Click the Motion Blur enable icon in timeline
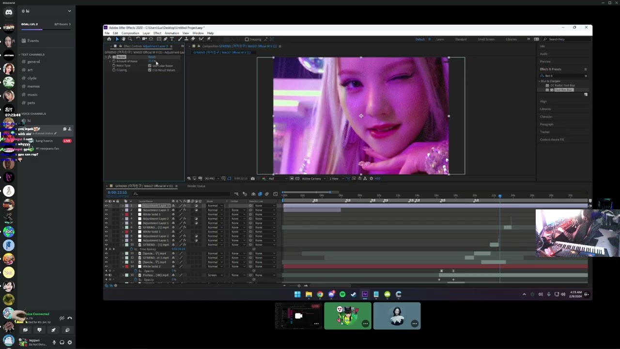The height and width of the screenshot is (349, 620). click(x=266, y=194)
